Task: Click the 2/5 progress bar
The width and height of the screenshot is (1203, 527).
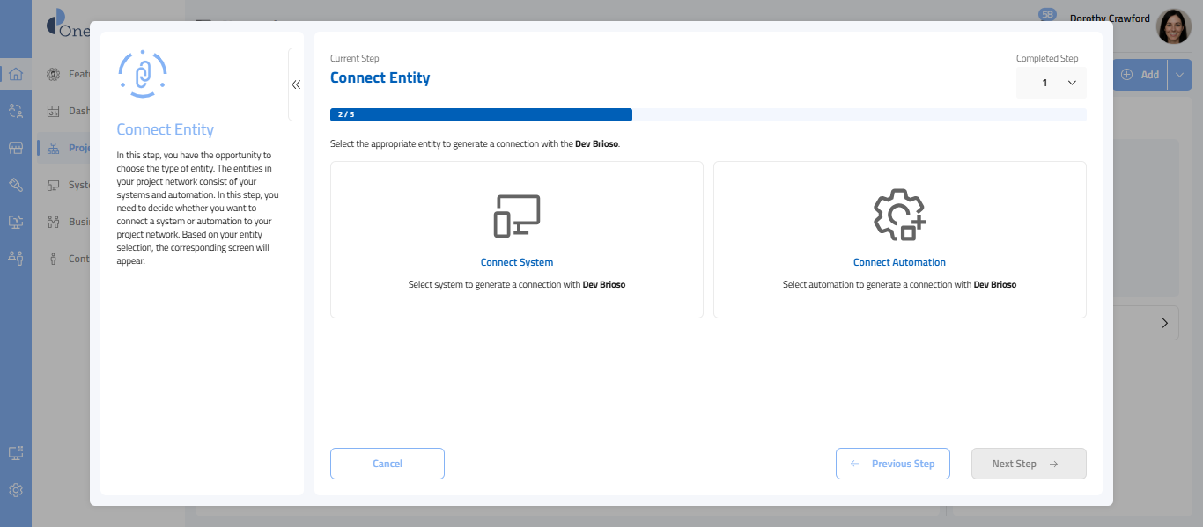Action: click(x=481, y=114)
